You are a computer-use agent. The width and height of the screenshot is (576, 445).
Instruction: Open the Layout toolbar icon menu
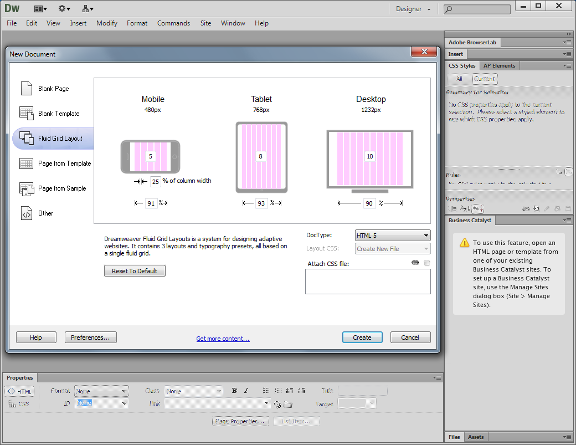click(x=40, y=9)
